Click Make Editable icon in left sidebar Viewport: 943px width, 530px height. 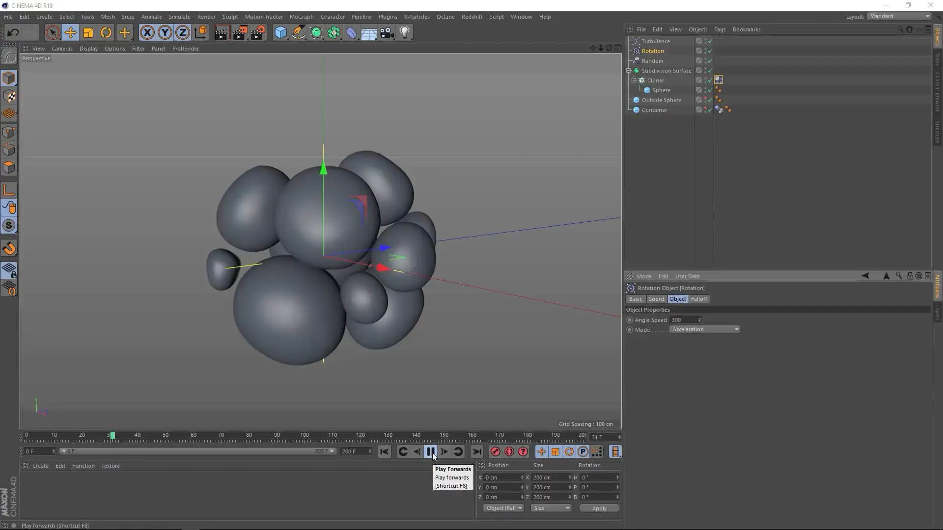point(9,55)
